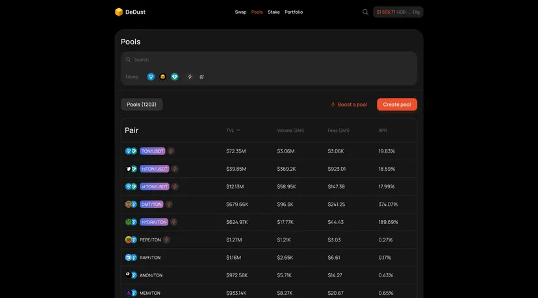Open the Portfolio nav item
Viewport: 538px width, 298px height.
(294, 12)
